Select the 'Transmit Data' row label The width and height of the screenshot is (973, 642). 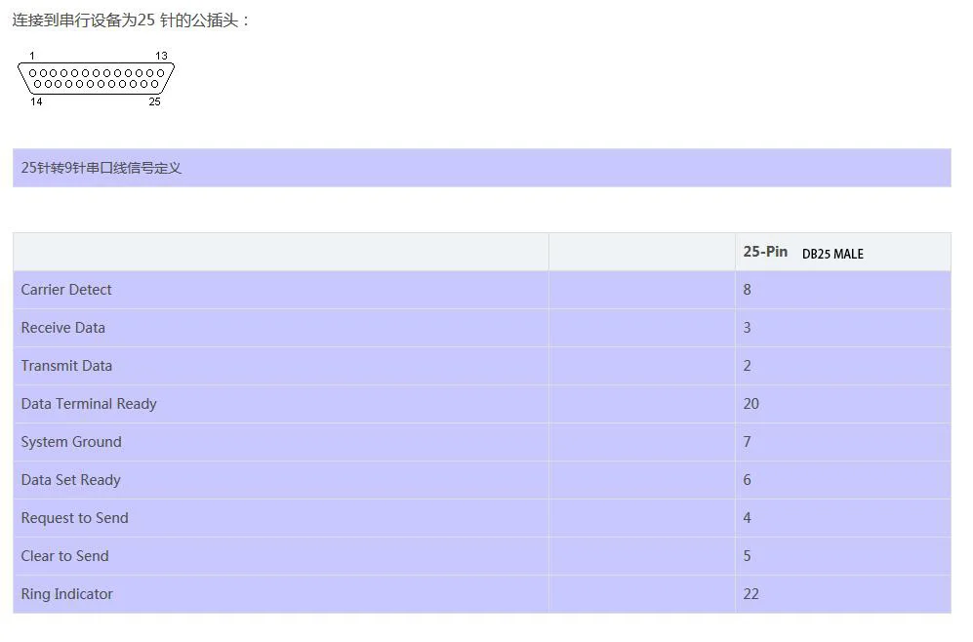pyautogui.click(x=66, y=365)
